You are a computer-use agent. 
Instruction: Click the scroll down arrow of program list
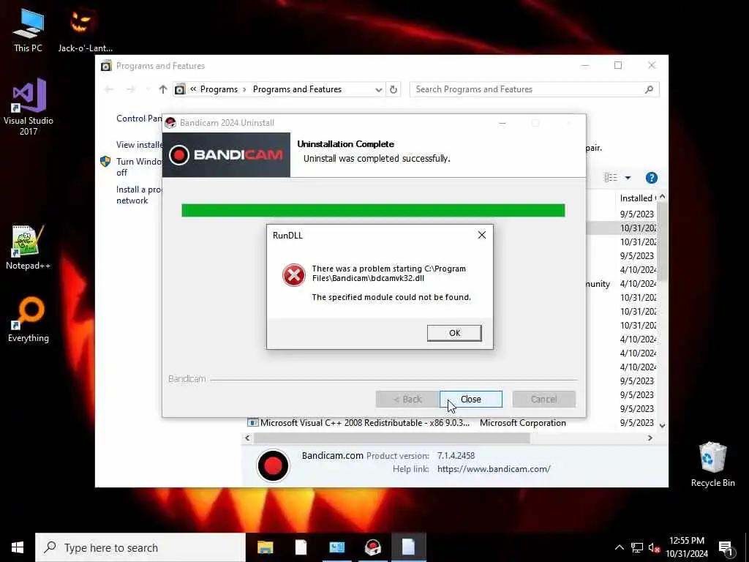pyautogui.click(x=662, y=425)
